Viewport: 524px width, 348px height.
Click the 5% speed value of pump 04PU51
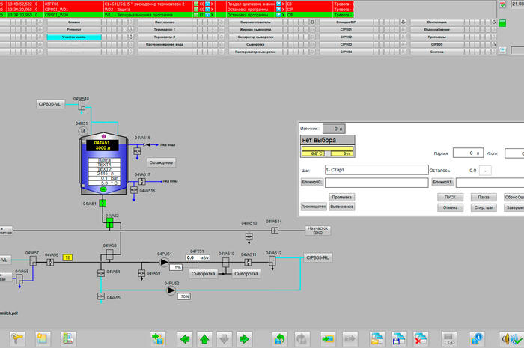click(x=176, y=267)
